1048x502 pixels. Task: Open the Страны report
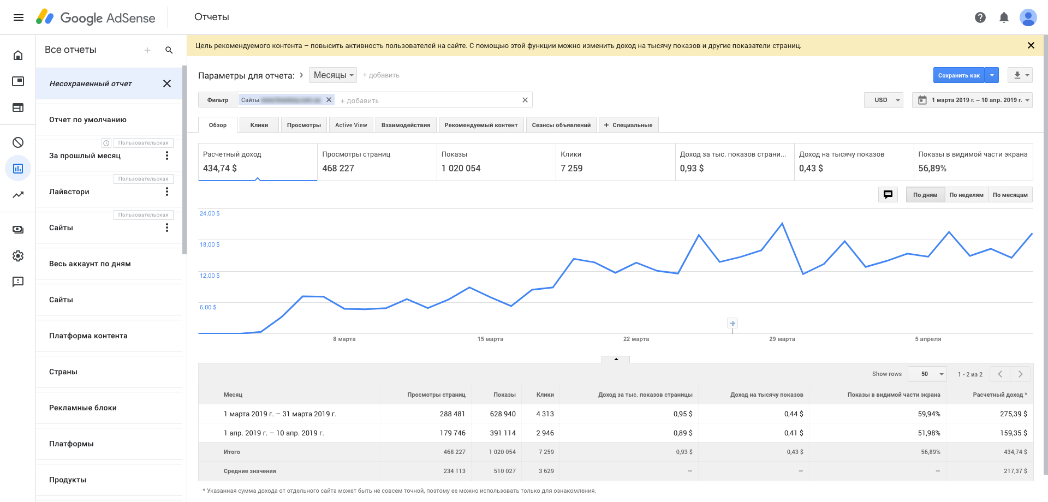(x=63, y=372)
